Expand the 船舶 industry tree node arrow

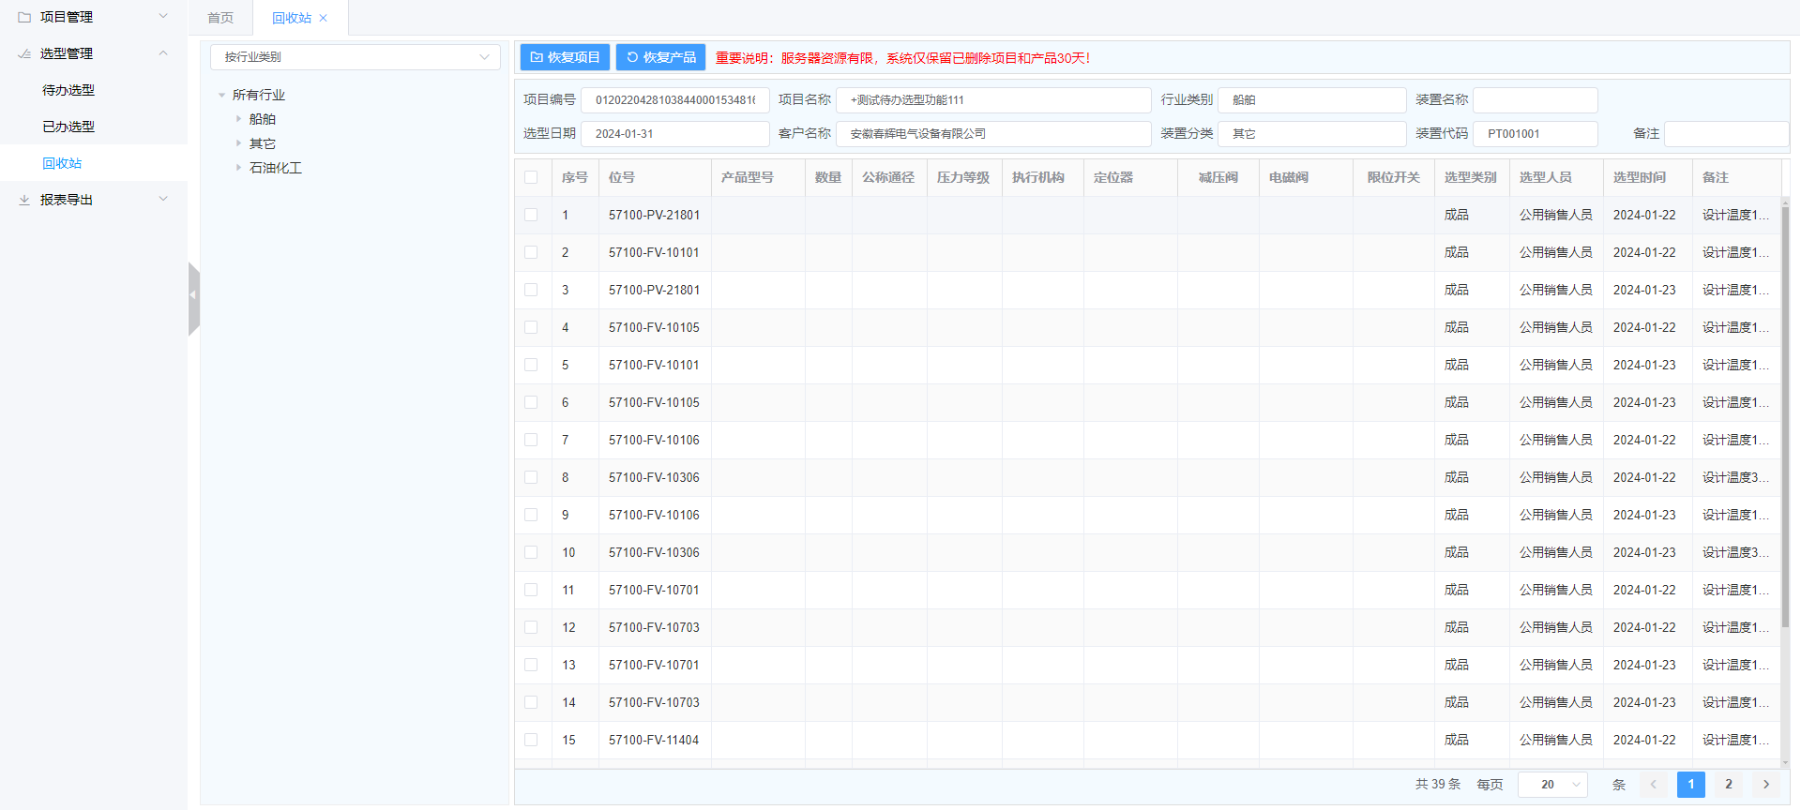coord(238,119)
